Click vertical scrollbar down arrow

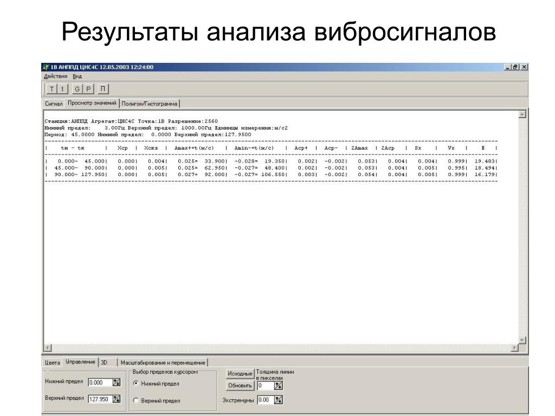coord(522,340)
